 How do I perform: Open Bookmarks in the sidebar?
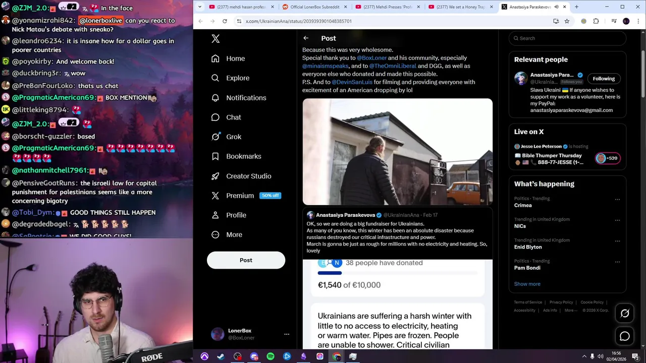(236, 156)
